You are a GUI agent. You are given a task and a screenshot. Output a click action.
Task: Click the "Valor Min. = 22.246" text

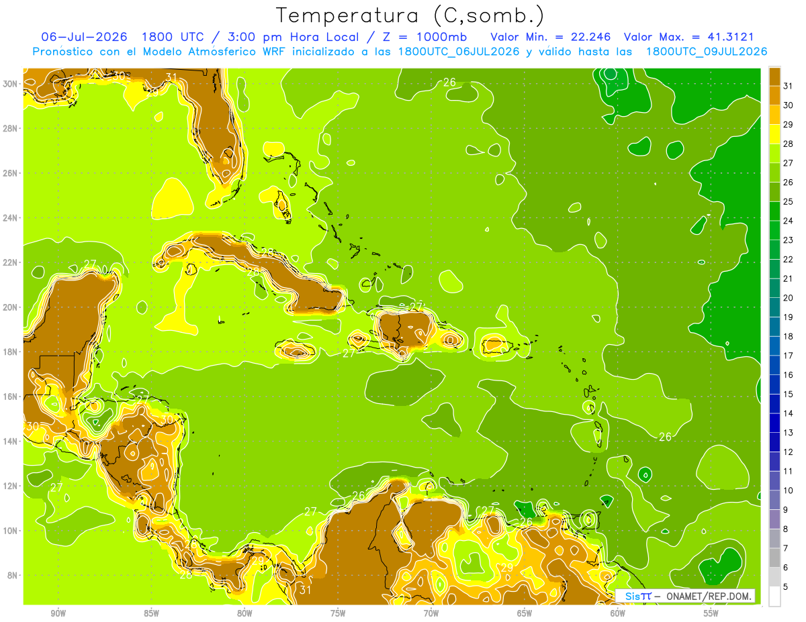551,36
